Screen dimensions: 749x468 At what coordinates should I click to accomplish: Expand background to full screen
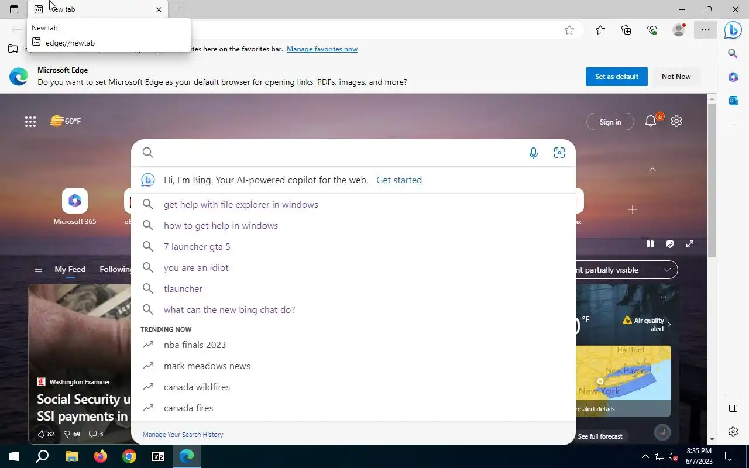click(690, 244)
